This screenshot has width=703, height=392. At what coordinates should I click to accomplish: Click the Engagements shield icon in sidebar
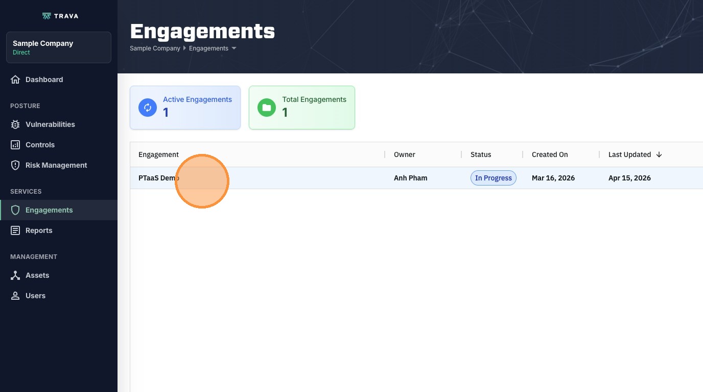15,210
